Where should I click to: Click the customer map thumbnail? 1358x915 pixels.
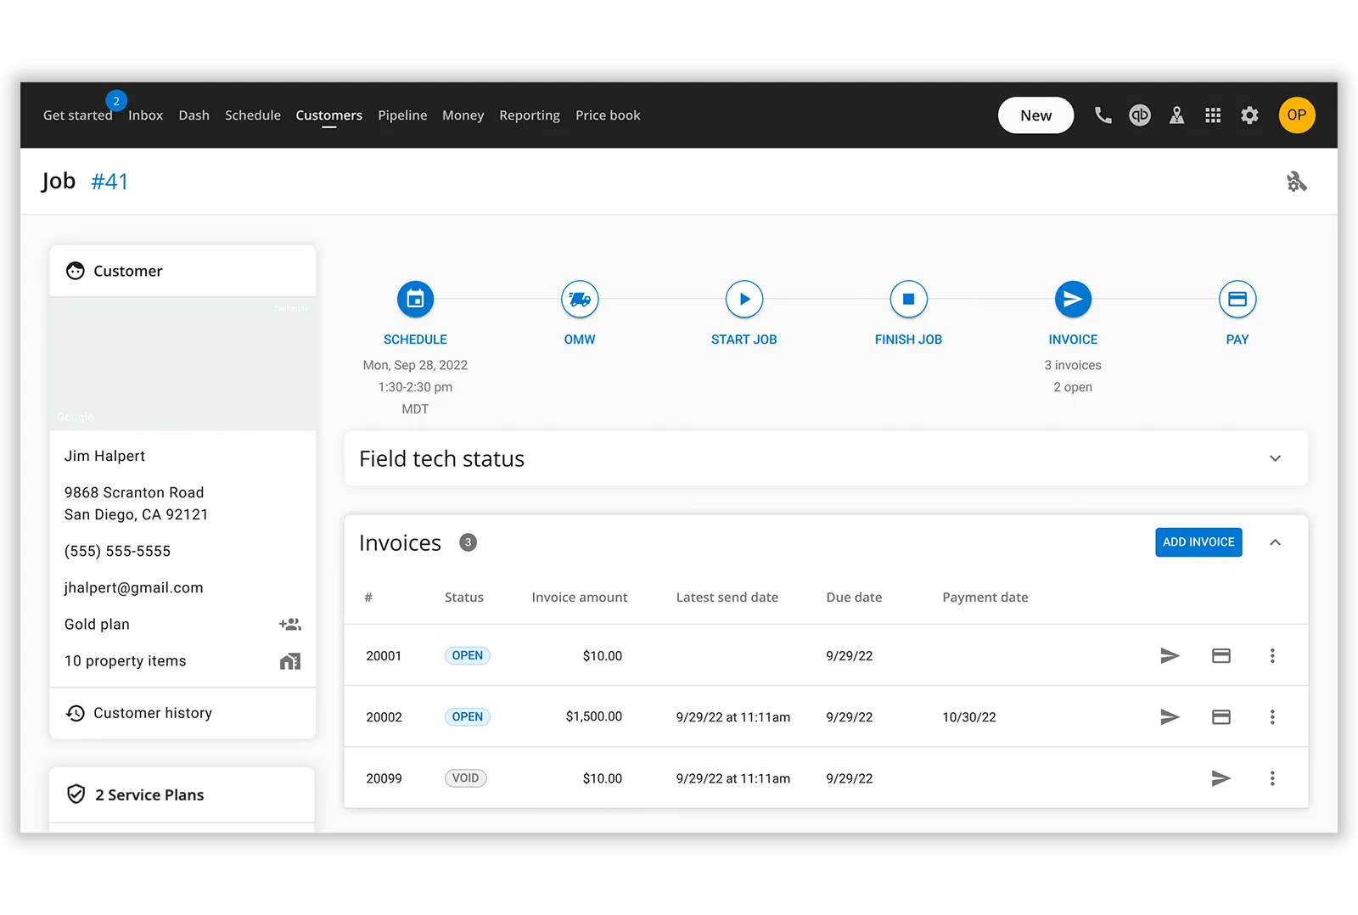tap(182, 363)
